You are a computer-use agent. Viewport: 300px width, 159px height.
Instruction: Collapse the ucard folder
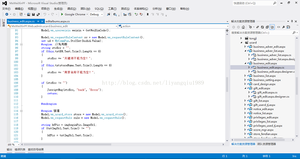pos(241,42)
